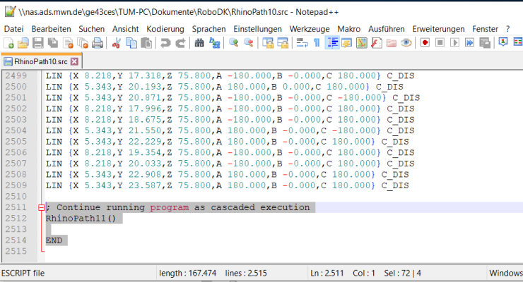Open the Document Map panel icon
The image size is (523, 282).
pos(362,43)
